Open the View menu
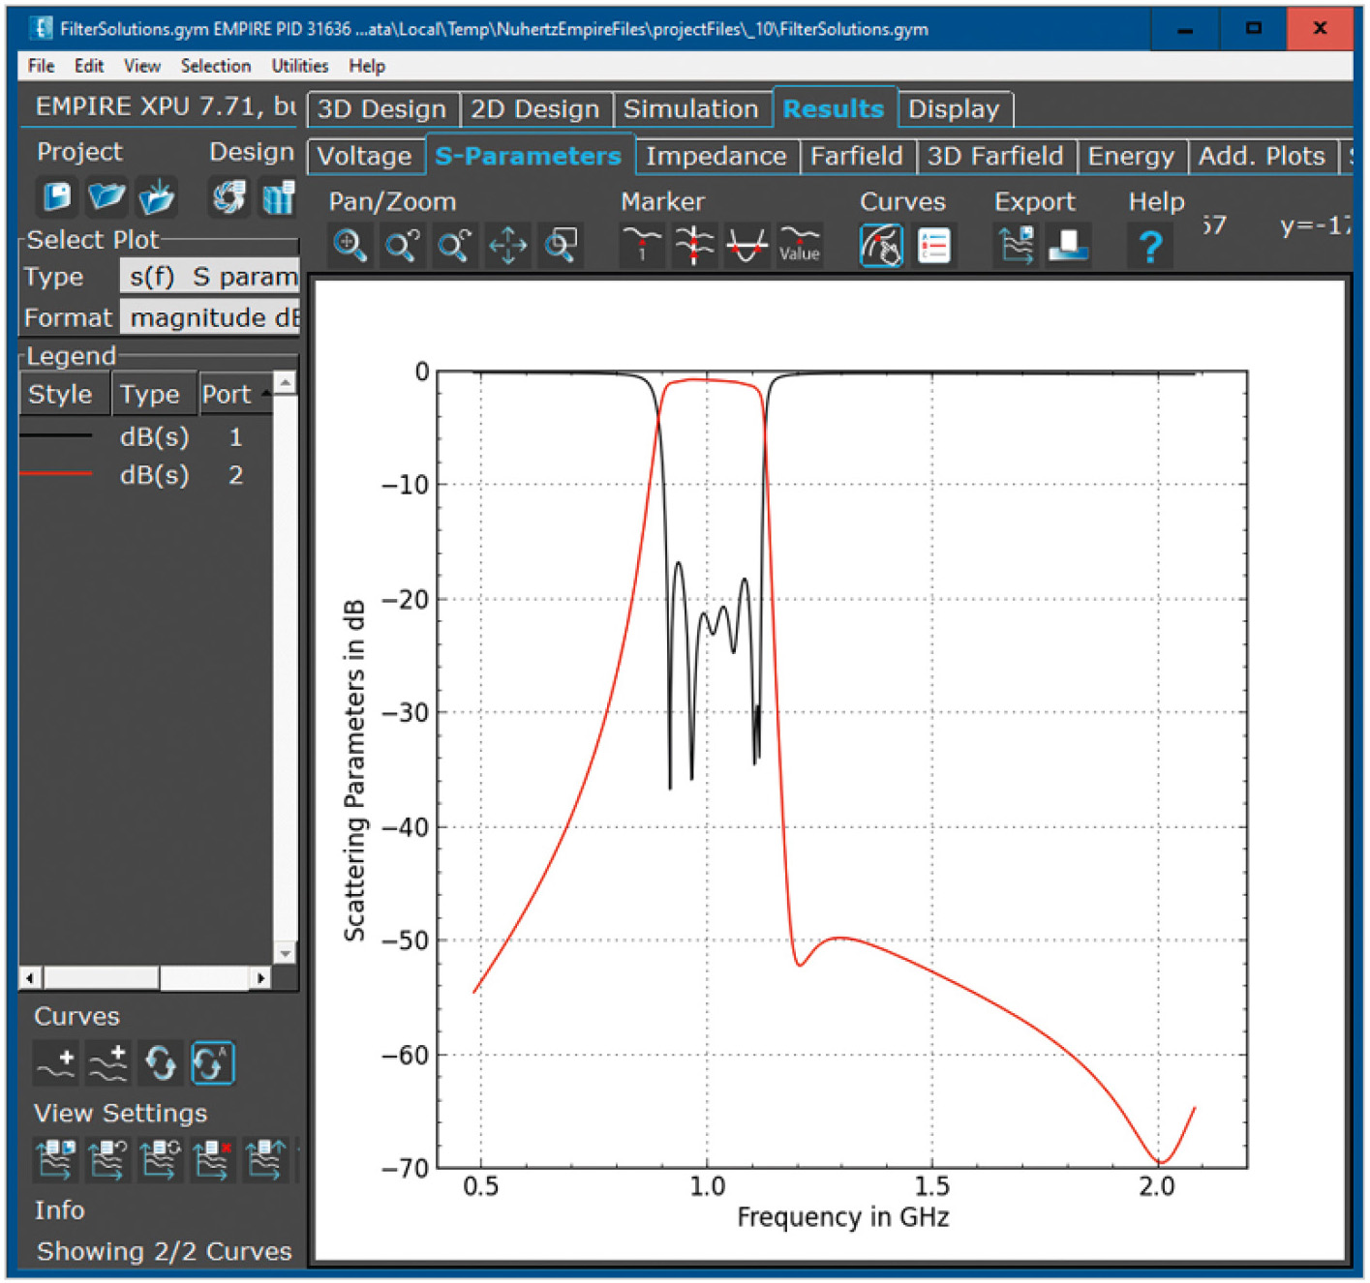 (x=142, y=66)
